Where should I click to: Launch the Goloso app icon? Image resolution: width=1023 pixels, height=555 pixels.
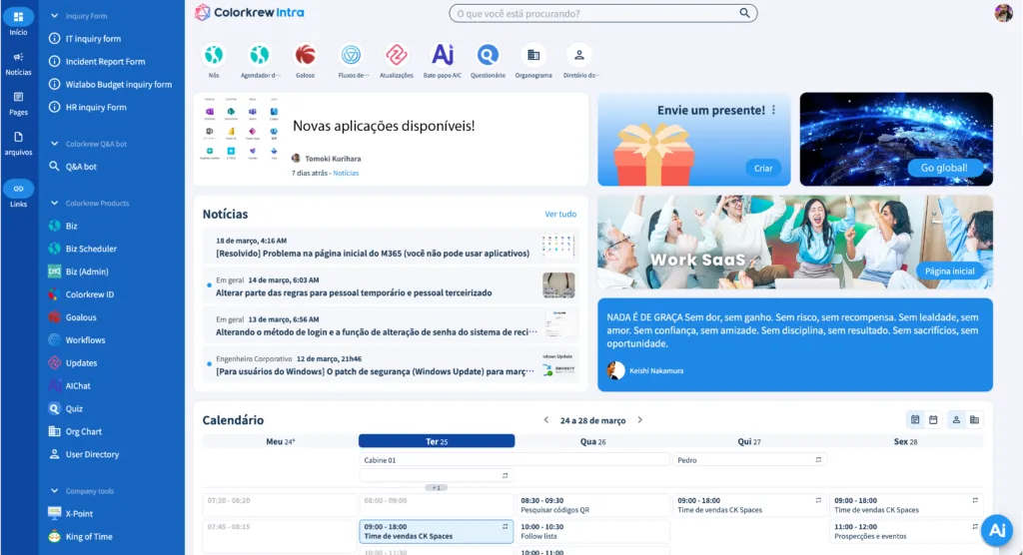306,56
